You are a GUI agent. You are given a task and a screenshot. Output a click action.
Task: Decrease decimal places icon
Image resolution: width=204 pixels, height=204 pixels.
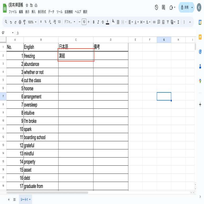(x=50, y=22)
